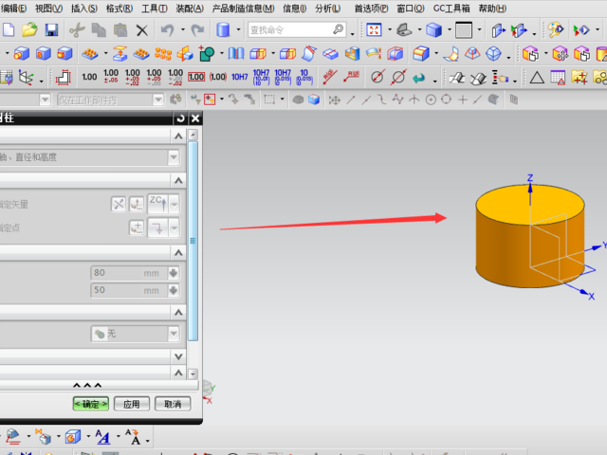Collapse dialog with triple-chevron bar
Screen dimensions: 607x455
[x=87, y=387]
